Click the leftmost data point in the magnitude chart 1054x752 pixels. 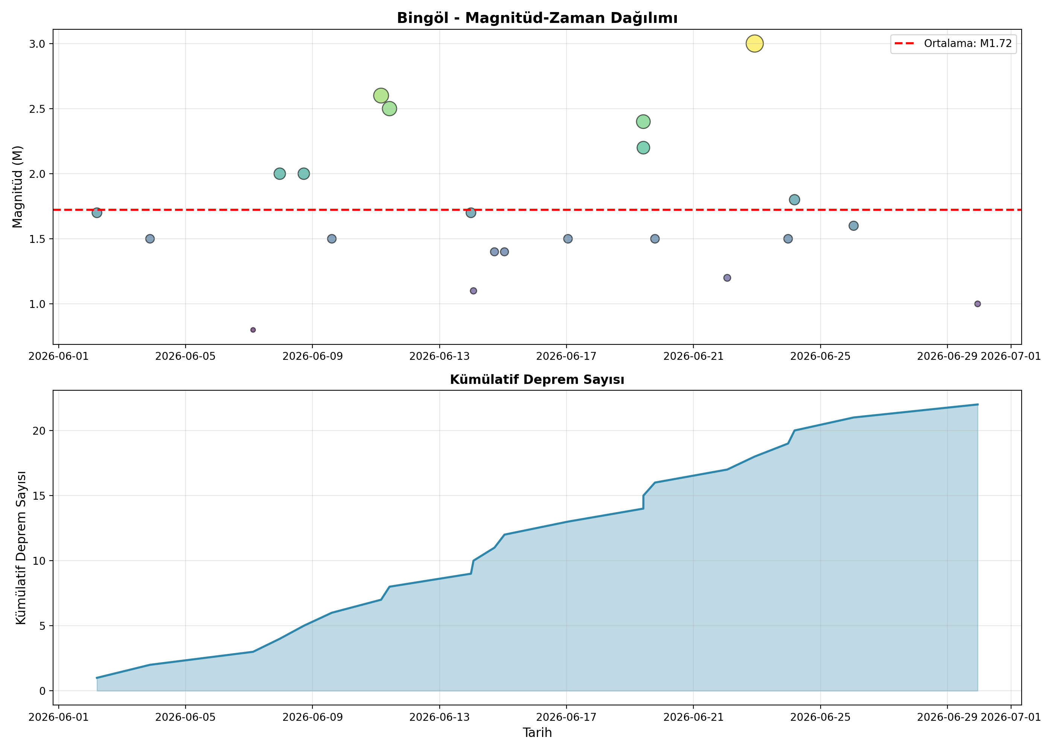[97, 213]
